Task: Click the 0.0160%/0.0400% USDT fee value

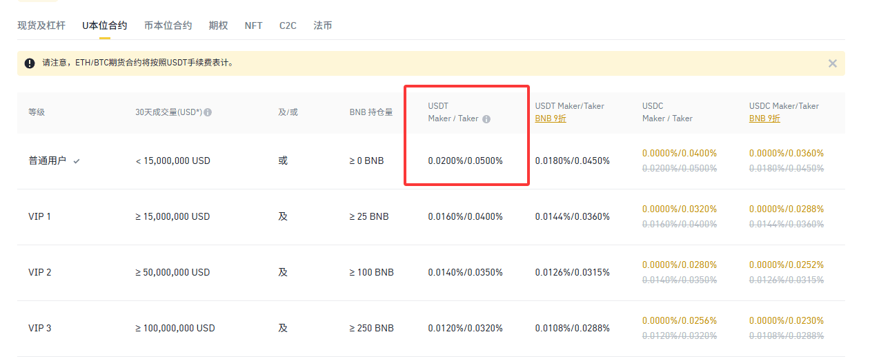Action: coord(466,216)
